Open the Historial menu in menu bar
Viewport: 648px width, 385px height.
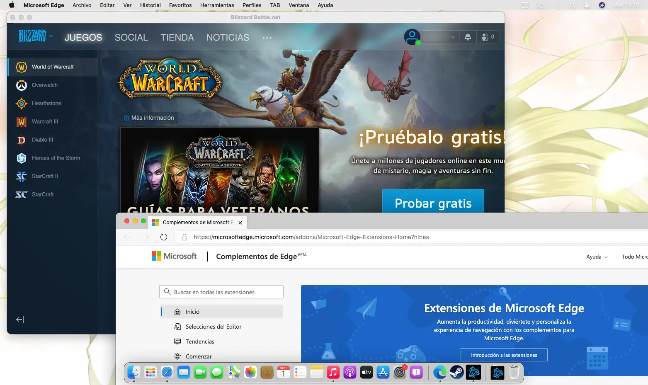[x=150, y=5]
